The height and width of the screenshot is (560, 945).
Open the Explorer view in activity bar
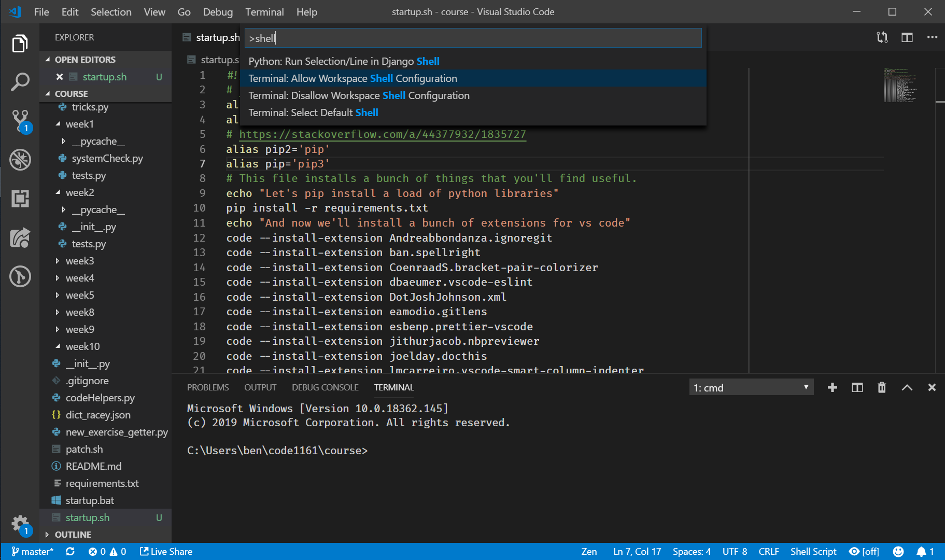click(x=20, y=44)
